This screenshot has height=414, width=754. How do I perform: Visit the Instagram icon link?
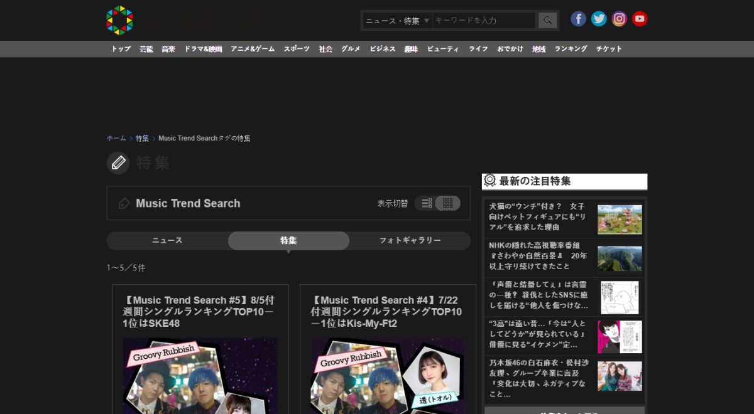point(620,19)
